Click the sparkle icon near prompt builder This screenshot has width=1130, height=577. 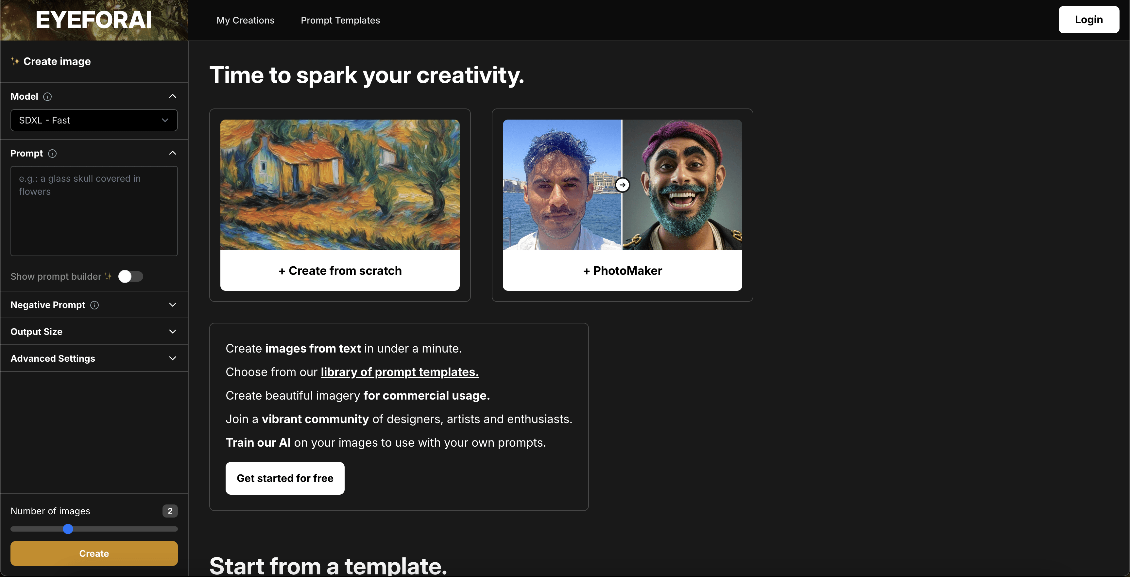pos(108,276)
